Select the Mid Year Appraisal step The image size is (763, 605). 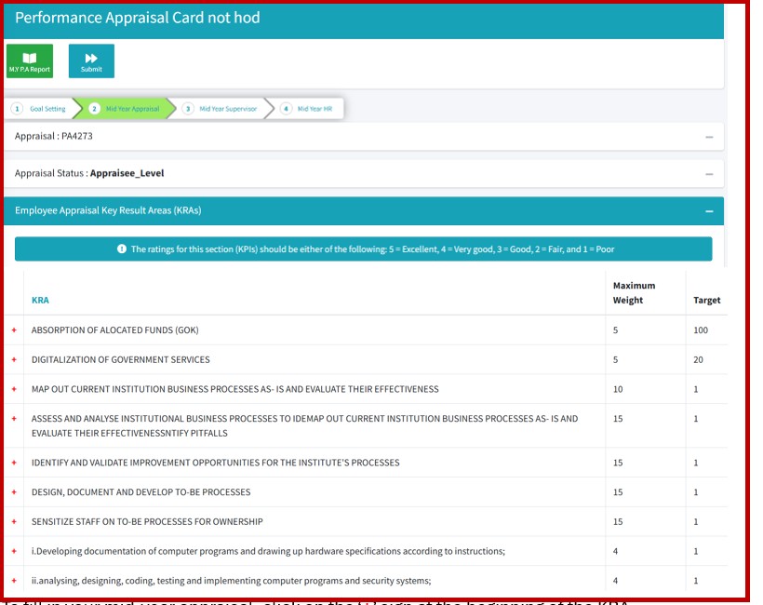[x=125, y=109]
